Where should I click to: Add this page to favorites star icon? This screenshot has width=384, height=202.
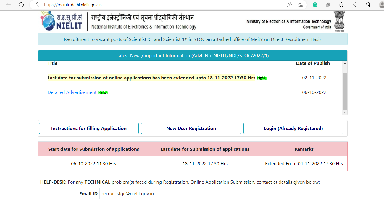click(300, 5)
